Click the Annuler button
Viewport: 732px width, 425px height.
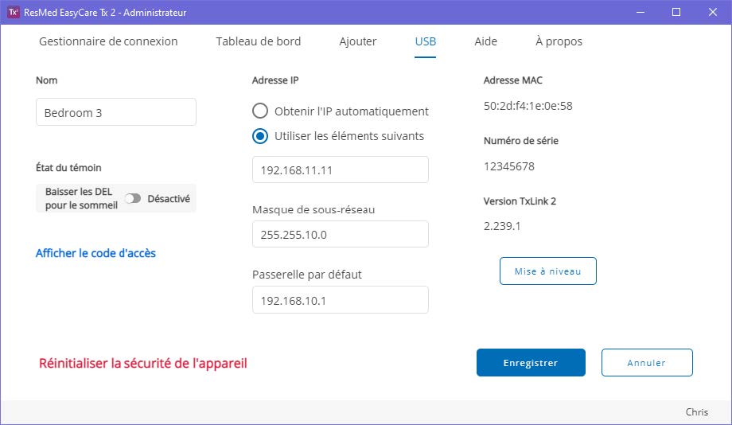coord(647,362)
